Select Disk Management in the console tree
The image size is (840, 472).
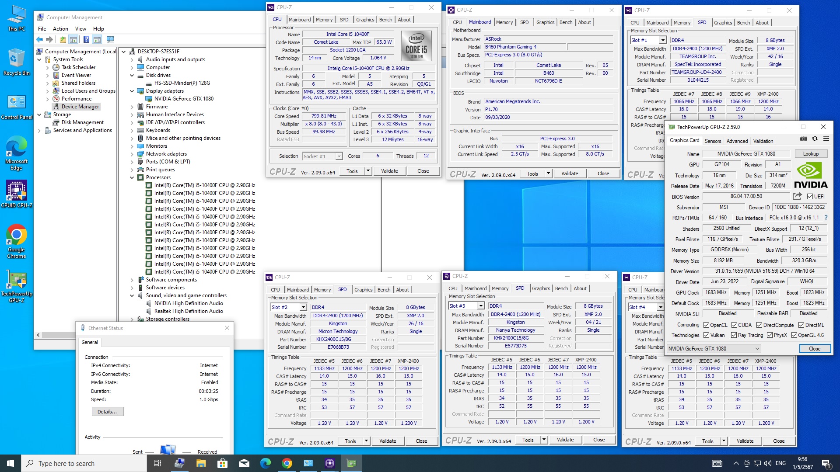coord(83,122)
